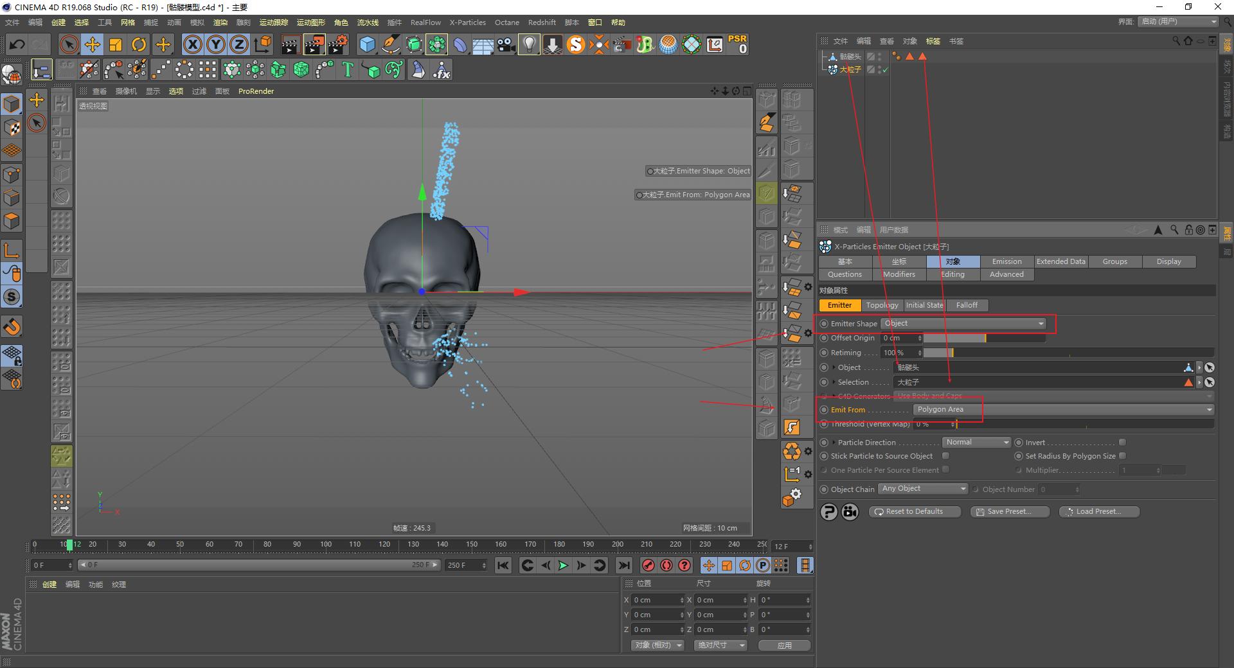
Task: Toggle the green enable checkmark on 大粒子
Action: click(885, 69)
